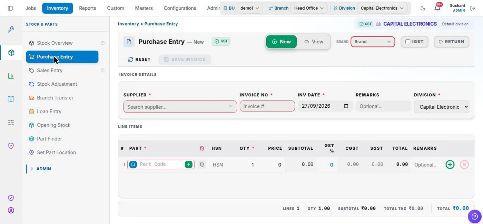Open the notifications bell
This screenshot has width=483, height=224.
(x=437, y=8)
